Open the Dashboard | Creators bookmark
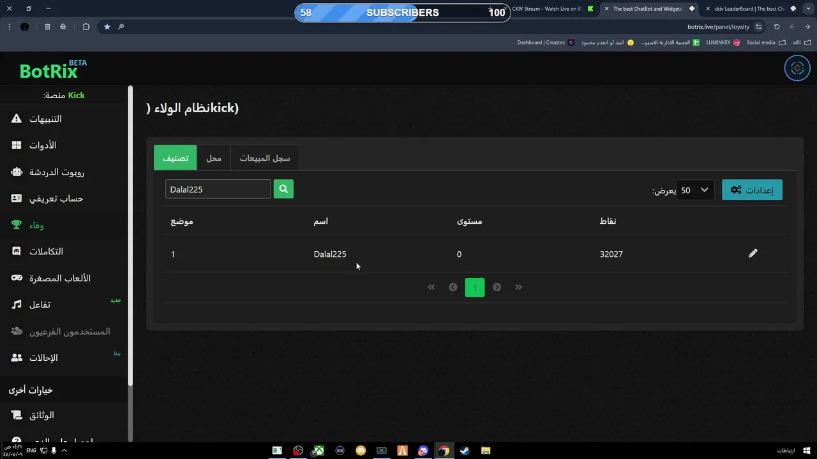This screenshot has height=459, width=817. click(546, 43)
